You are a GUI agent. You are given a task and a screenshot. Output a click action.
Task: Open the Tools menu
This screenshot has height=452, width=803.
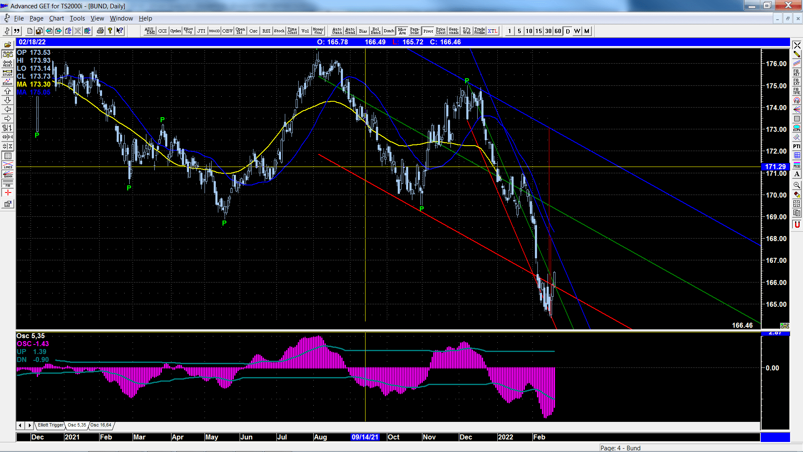point(77,18)
